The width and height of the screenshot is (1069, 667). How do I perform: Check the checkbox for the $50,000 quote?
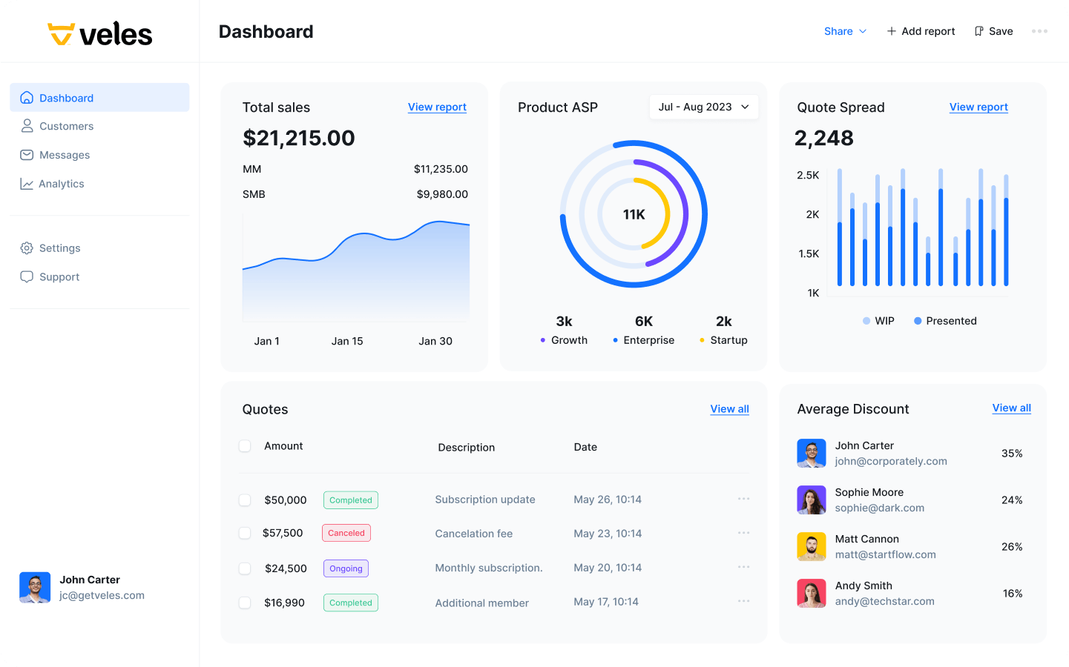coord(245,500)
